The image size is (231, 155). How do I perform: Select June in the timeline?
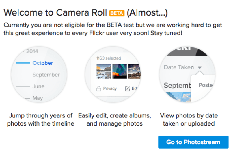[38, 86]
